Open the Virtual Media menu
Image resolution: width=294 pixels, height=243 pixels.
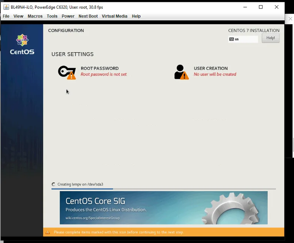[x=114, y=16]
